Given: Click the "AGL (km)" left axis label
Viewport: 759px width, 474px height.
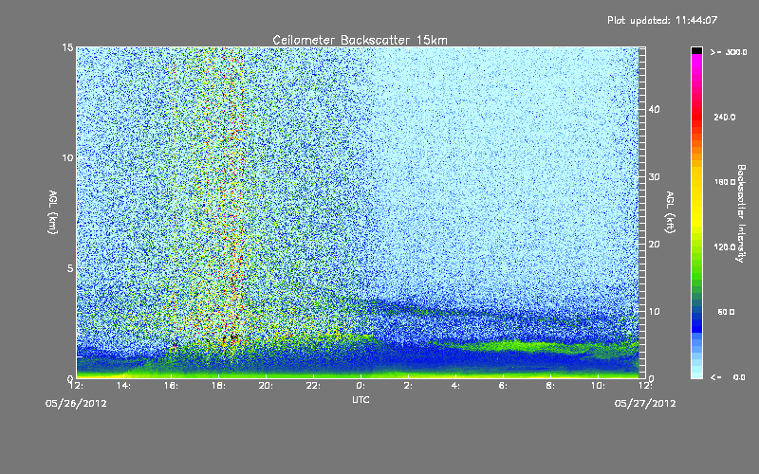Looking at the screenshot, I should [x=53, y=211].
